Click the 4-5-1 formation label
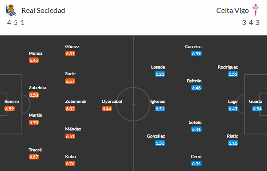The height and width of the screenshot is (171, 267). click(x=16, y=22)
